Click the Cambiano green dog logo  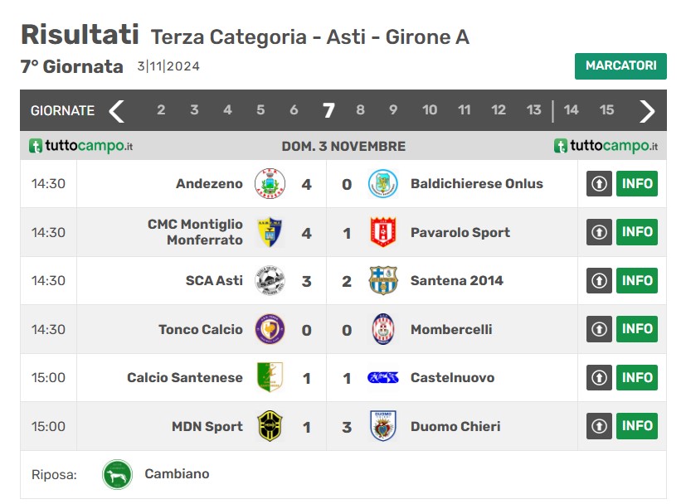coord(117,474)
